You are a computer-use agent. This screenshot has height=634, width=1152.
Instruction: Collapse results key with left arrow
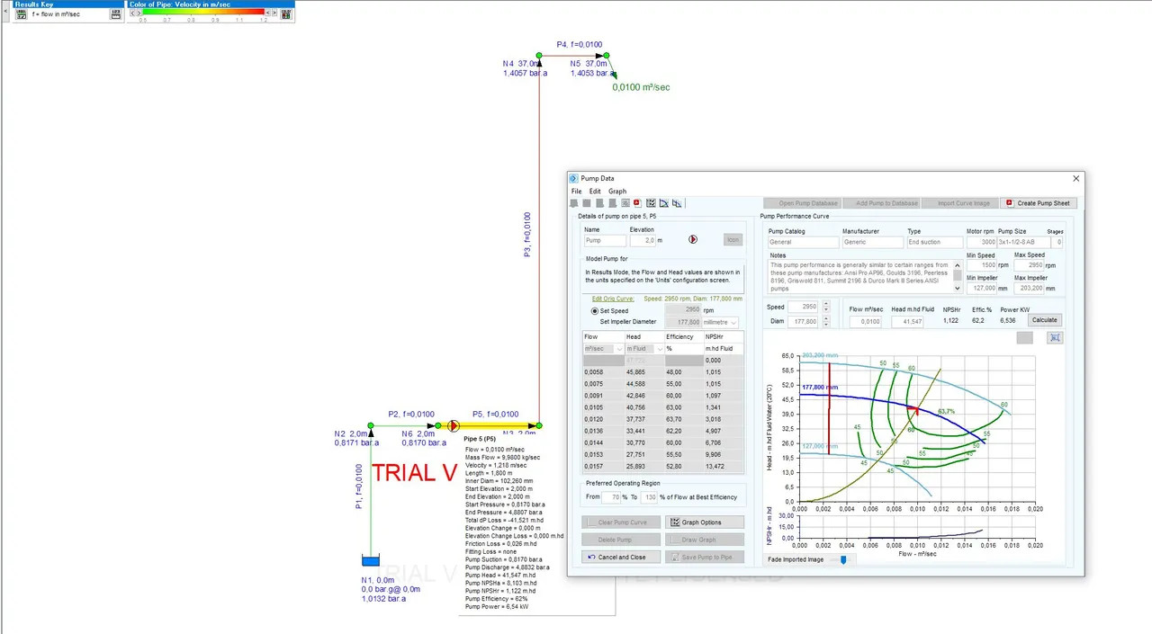[6, 13]
